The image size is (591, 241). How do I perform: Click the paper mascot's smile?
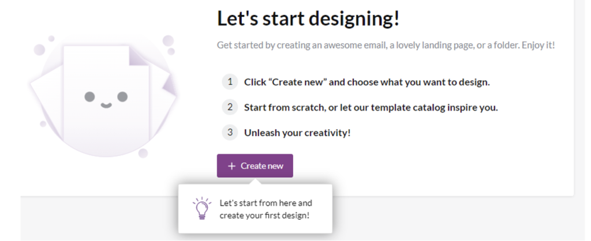105,106
